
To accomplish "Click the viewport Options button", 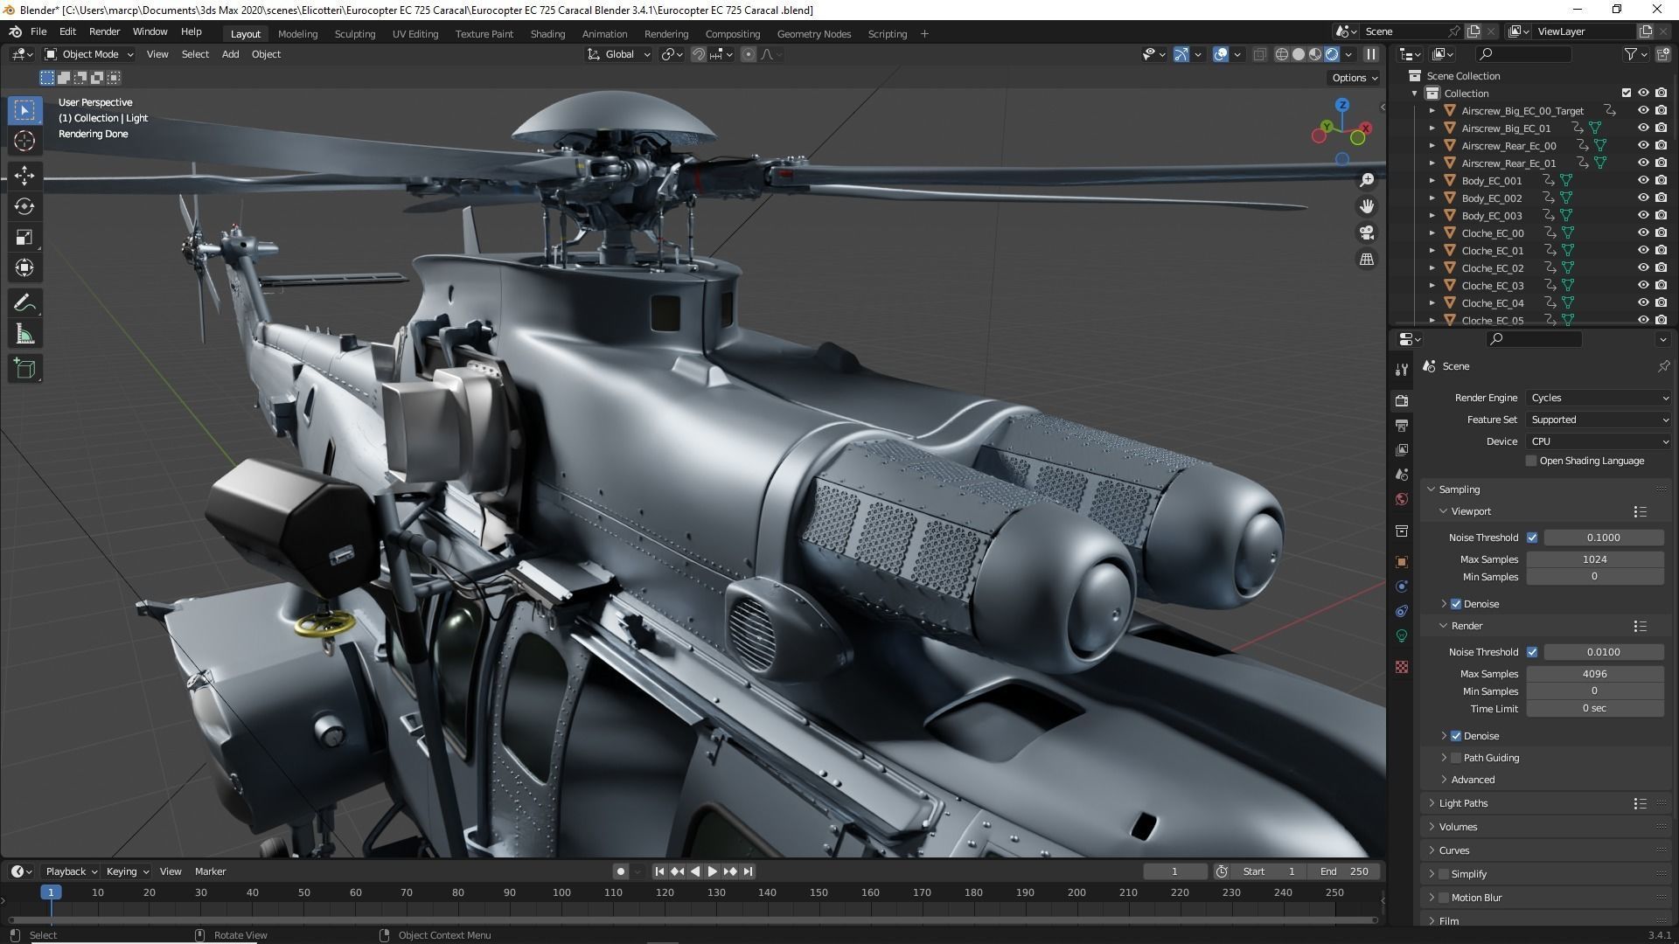I will tap(1355, 78).
